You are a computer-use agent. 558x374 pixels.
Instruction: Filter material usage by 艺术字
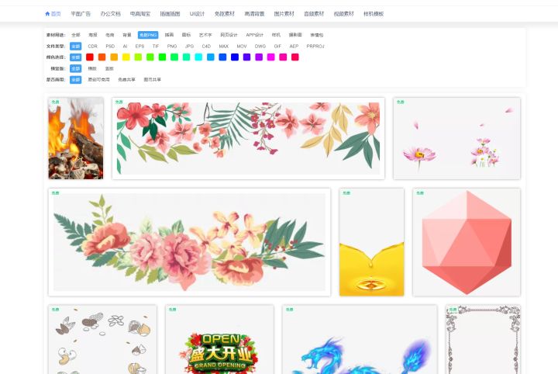pos(205,35)
